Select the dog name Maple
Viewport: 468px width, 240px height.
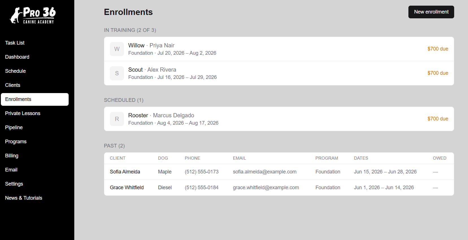point(165,172)
